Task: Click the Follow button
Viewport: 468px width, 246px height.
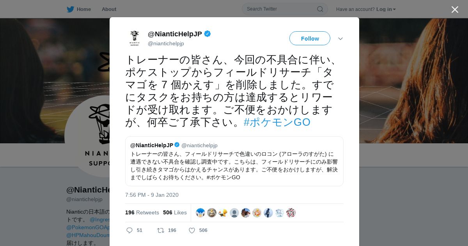Action: [310, 38]
